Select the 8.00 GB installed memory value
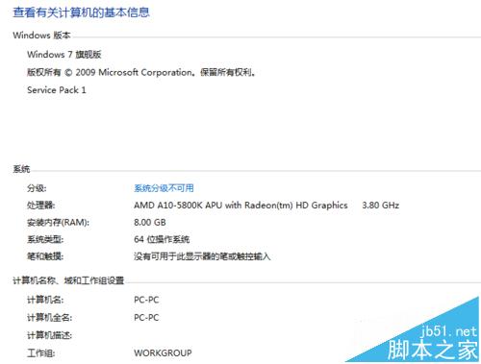This screenshot has height=364, width=481. click(150, 222)
